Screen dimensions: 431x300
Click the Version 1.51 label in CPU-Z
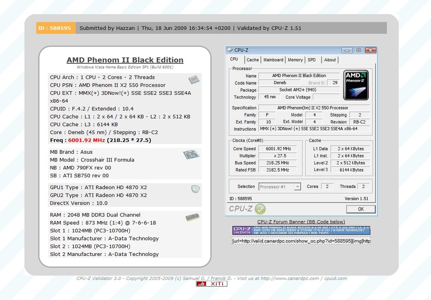click(357, 198)
